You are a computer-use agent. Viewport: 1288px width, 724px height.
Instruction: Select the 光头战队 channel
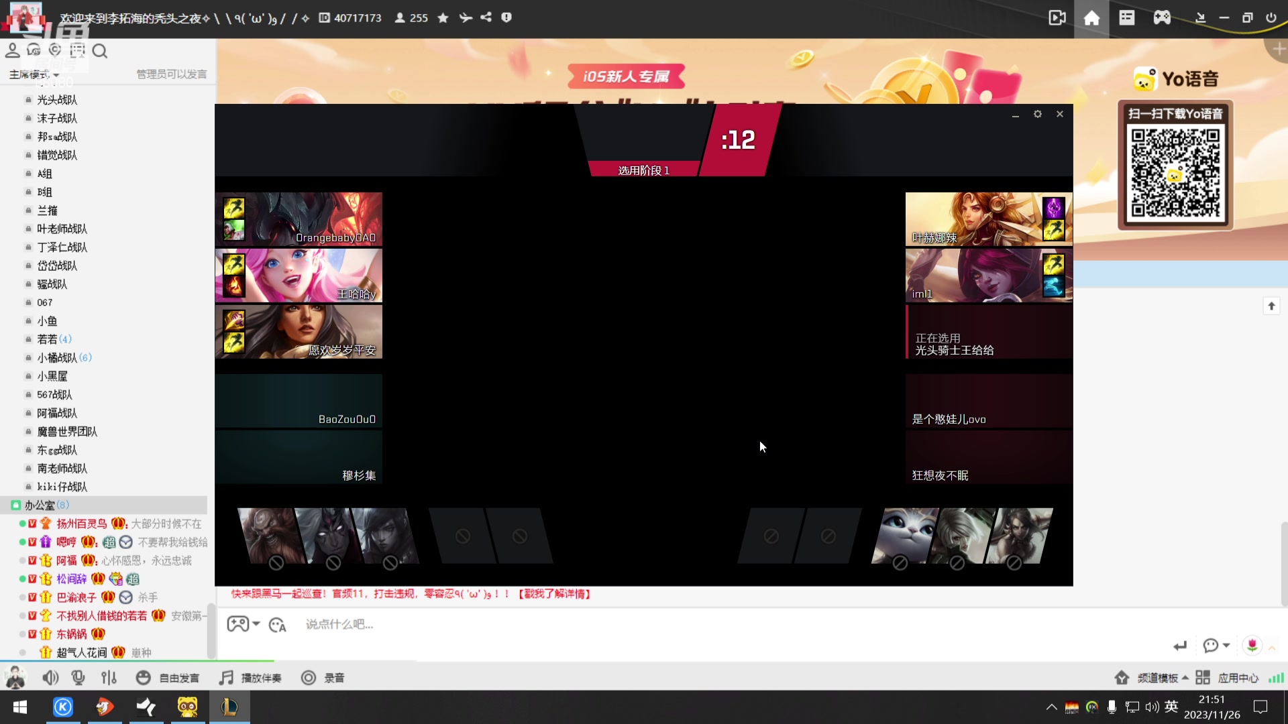pos(57,100)
